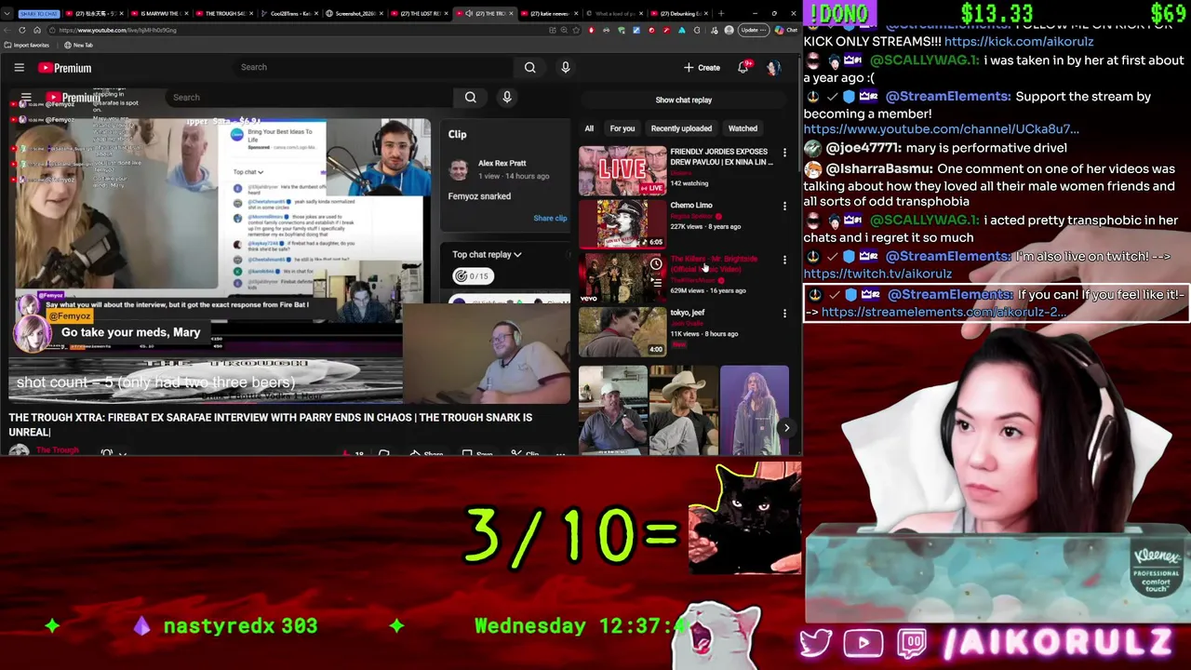Open the browser zoom magnifier icon in address bar
The height and width of the screenshot is (670, 1191).
564,30
